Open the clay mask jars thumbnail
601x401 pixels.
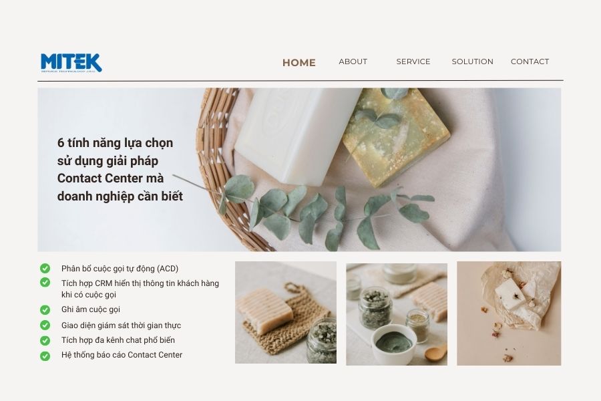[397, 314]
